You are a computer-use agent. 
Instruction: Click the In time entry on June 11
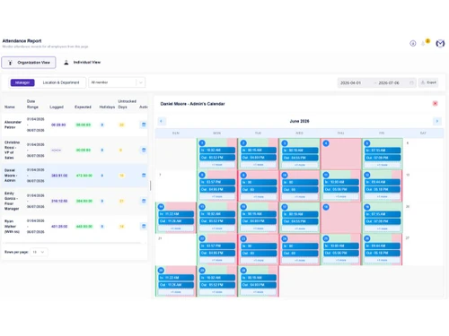tap(341, 182)
